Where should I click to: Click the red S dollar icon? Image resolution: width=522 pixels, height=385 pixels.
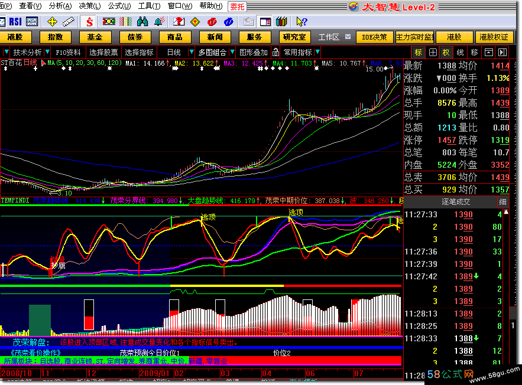[x=89, y=22]
